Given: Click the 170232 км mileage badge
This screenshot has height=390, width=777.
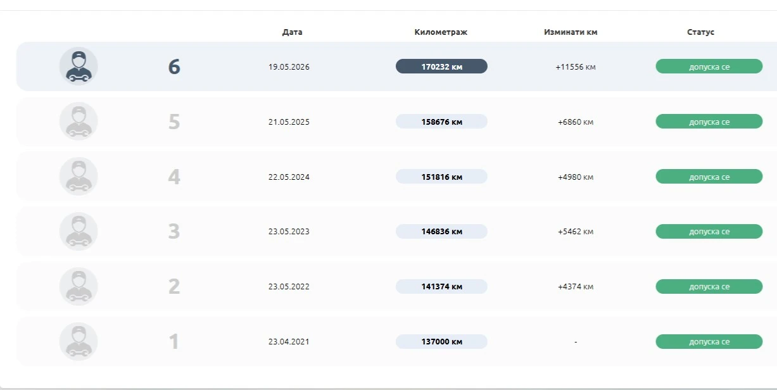Looking at the screenshot, I should [x=441, y=66].
